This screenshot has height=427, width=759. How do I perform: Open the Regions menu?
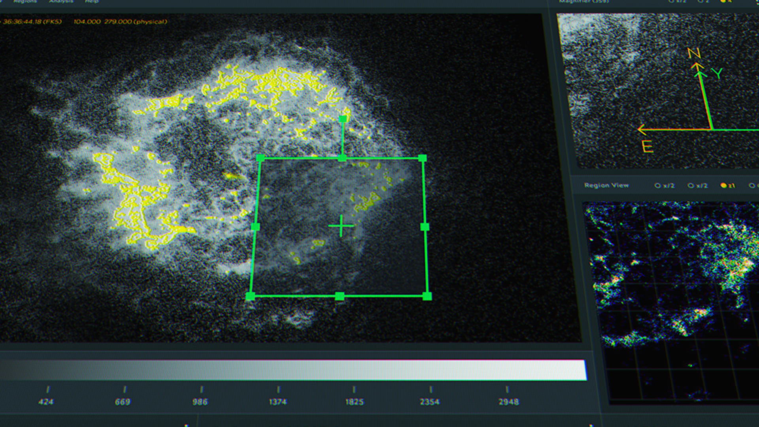25,2
